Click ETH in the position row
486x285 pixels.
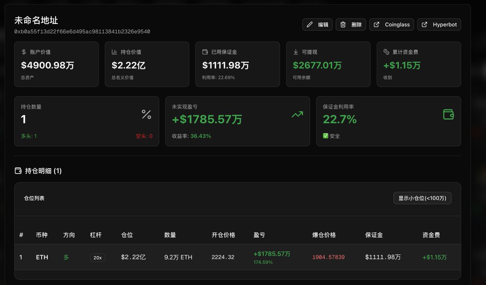click(42, 257)
